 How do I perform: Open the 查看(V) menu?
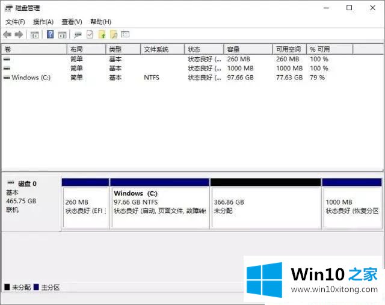pyautogui.click(x=72, y=22)
